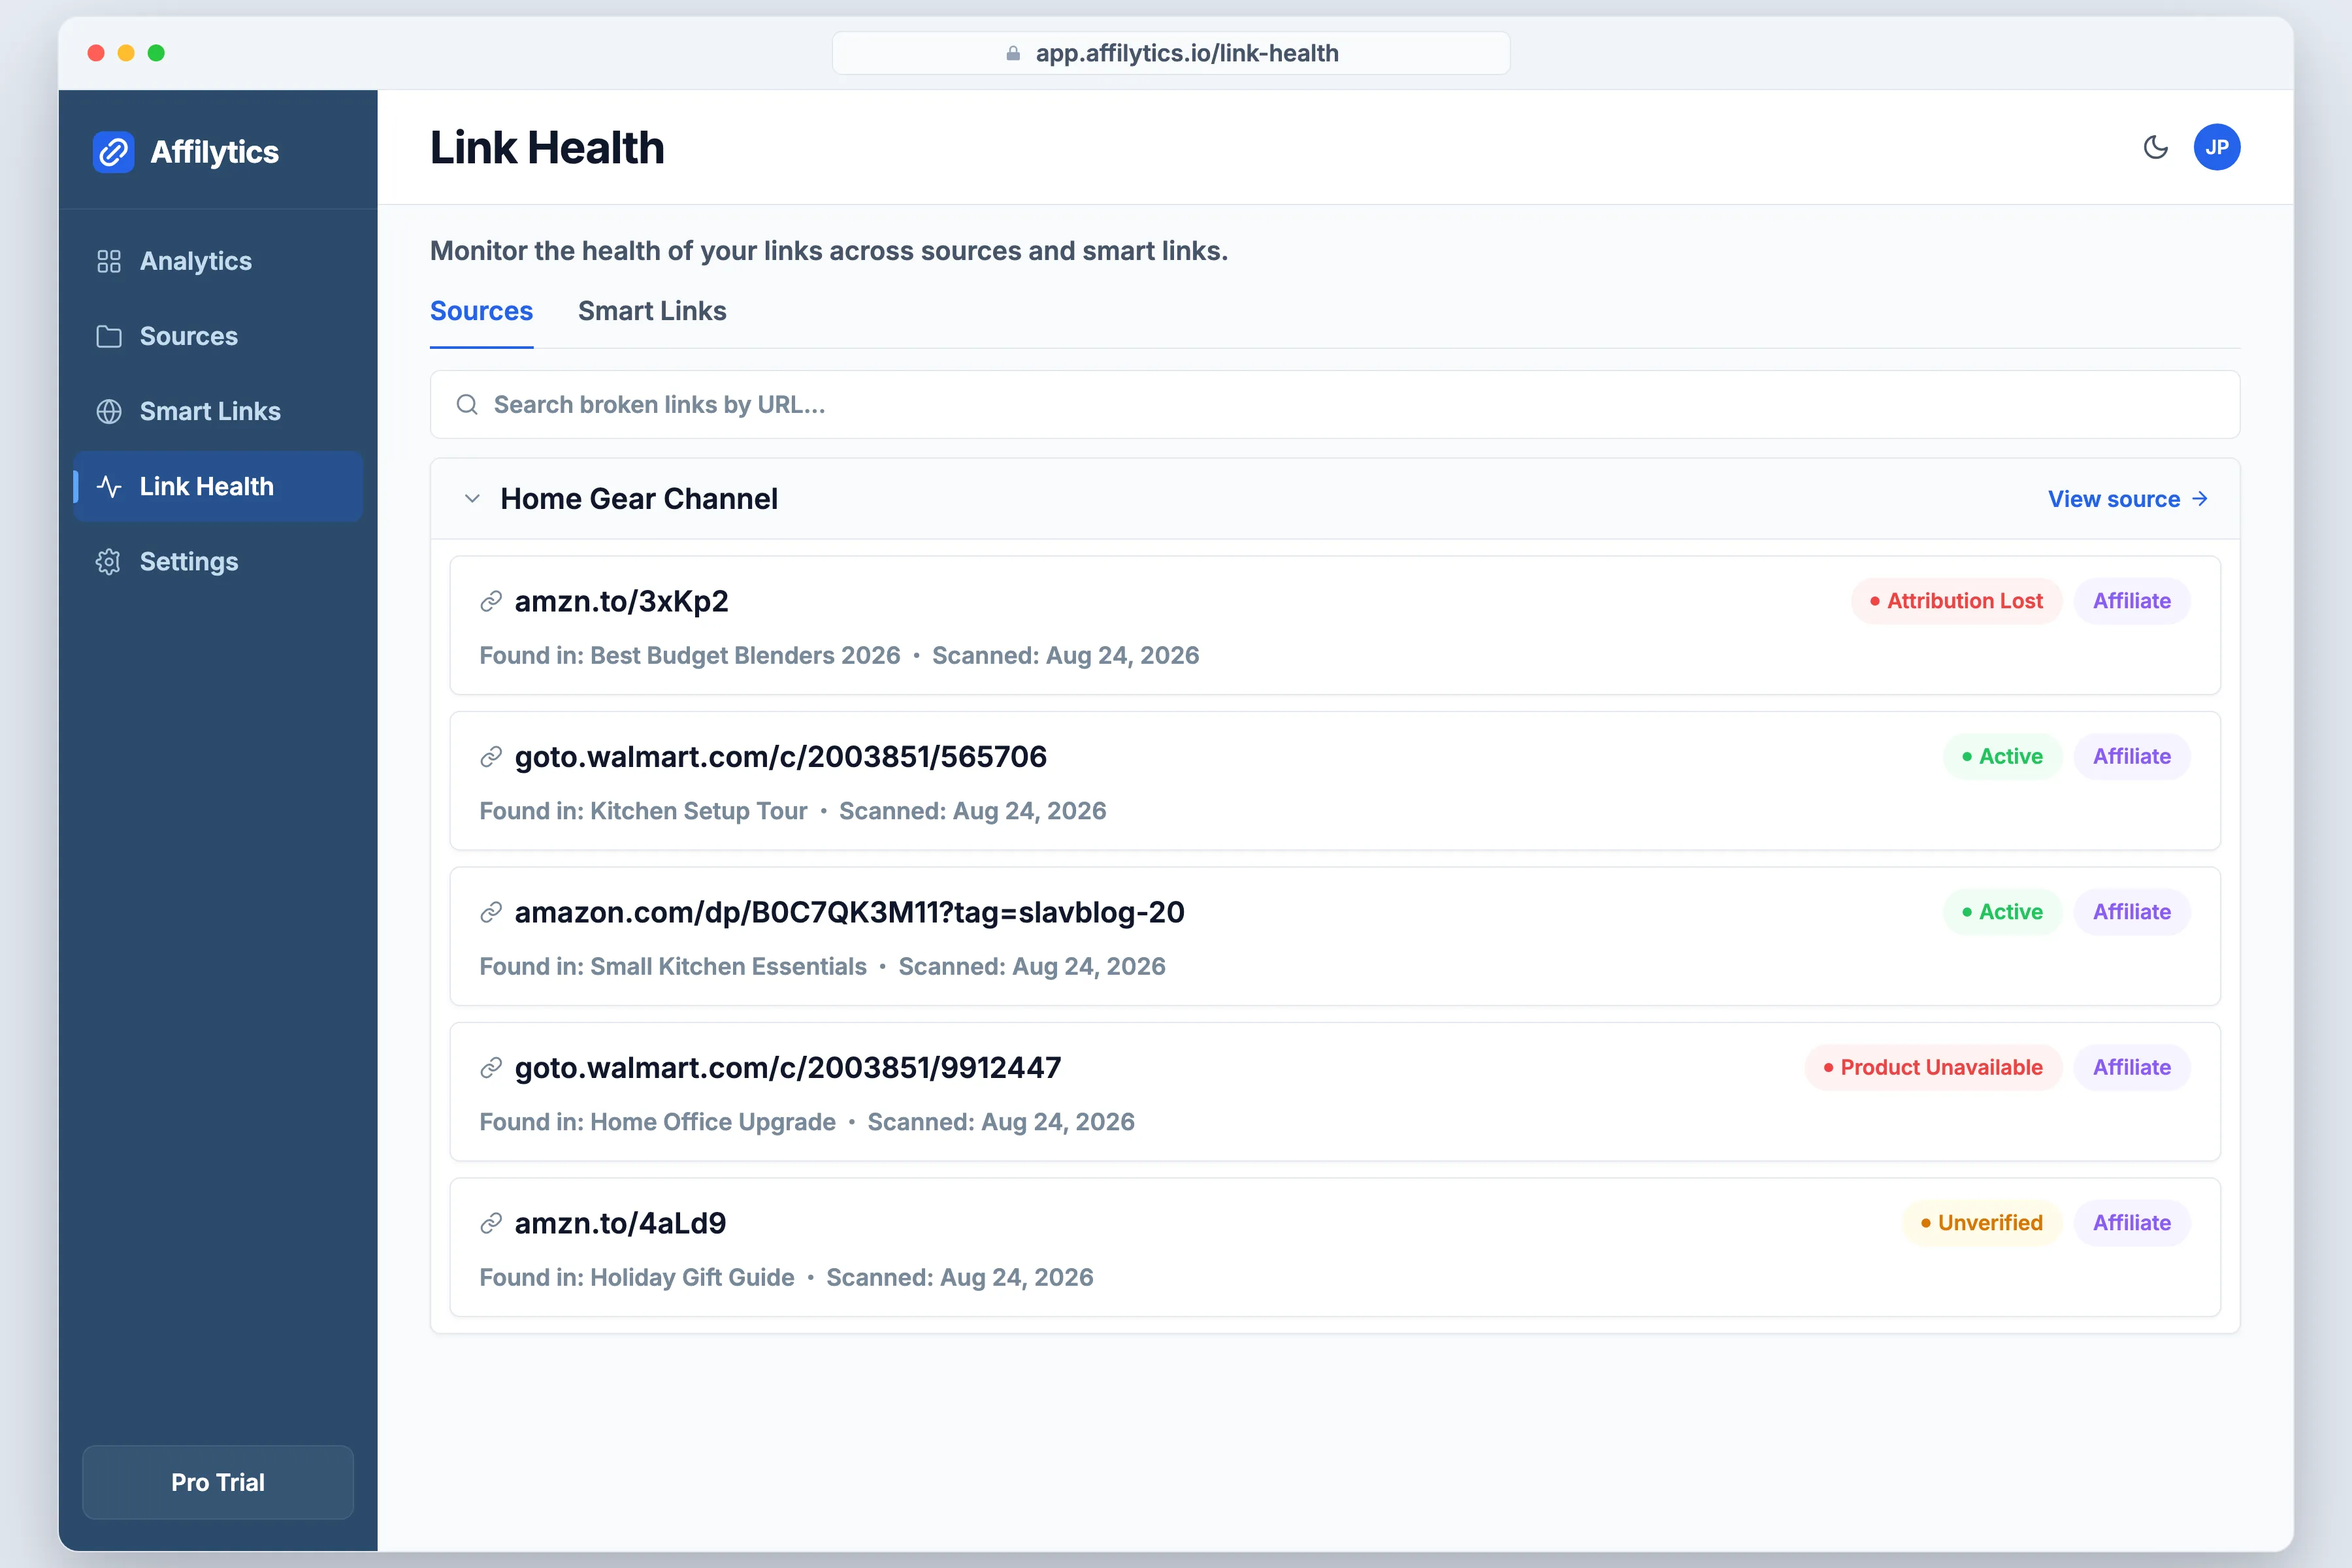Select Link Health in the sidebar
The width and height of the screenshot is (2352, 1568).
(218, 486)
